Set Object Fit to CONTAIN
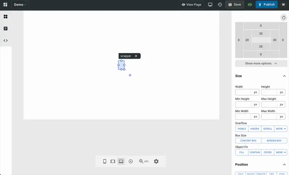Image resolution: width=289 pixels, height=175 pixels. point(255,152)
